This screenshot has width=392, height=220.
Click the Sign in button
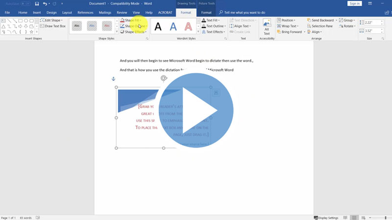tap(354, 3)
